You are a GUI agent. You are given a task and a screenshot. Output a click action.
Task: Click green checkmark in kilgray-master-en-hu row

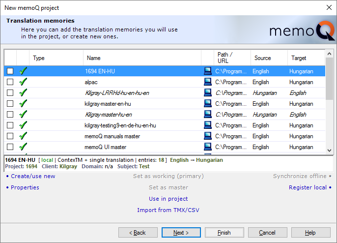click(23, 103)
